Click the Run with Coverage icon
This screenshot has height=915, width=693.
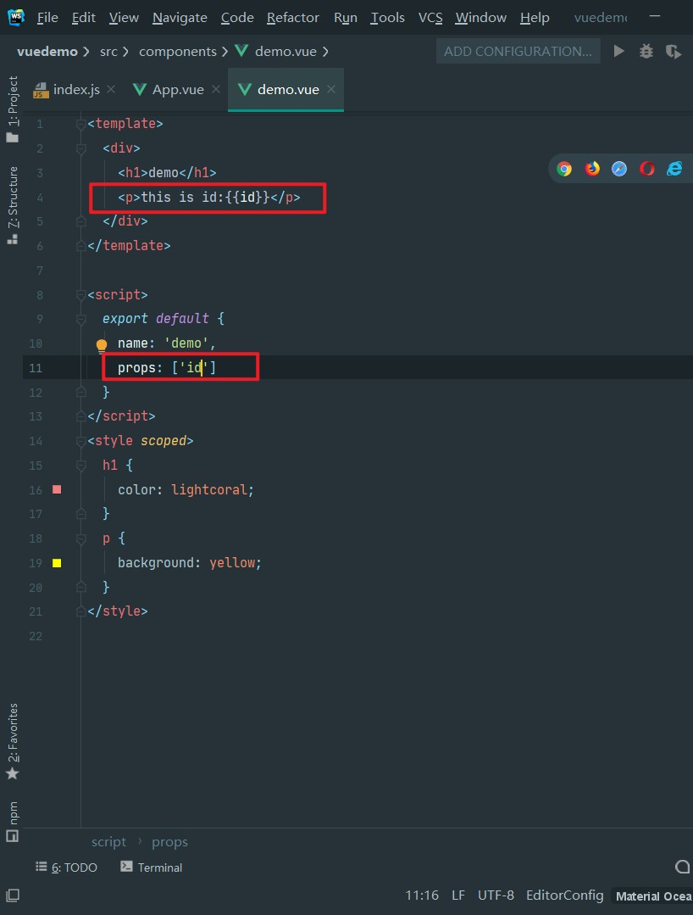(674, 52)
